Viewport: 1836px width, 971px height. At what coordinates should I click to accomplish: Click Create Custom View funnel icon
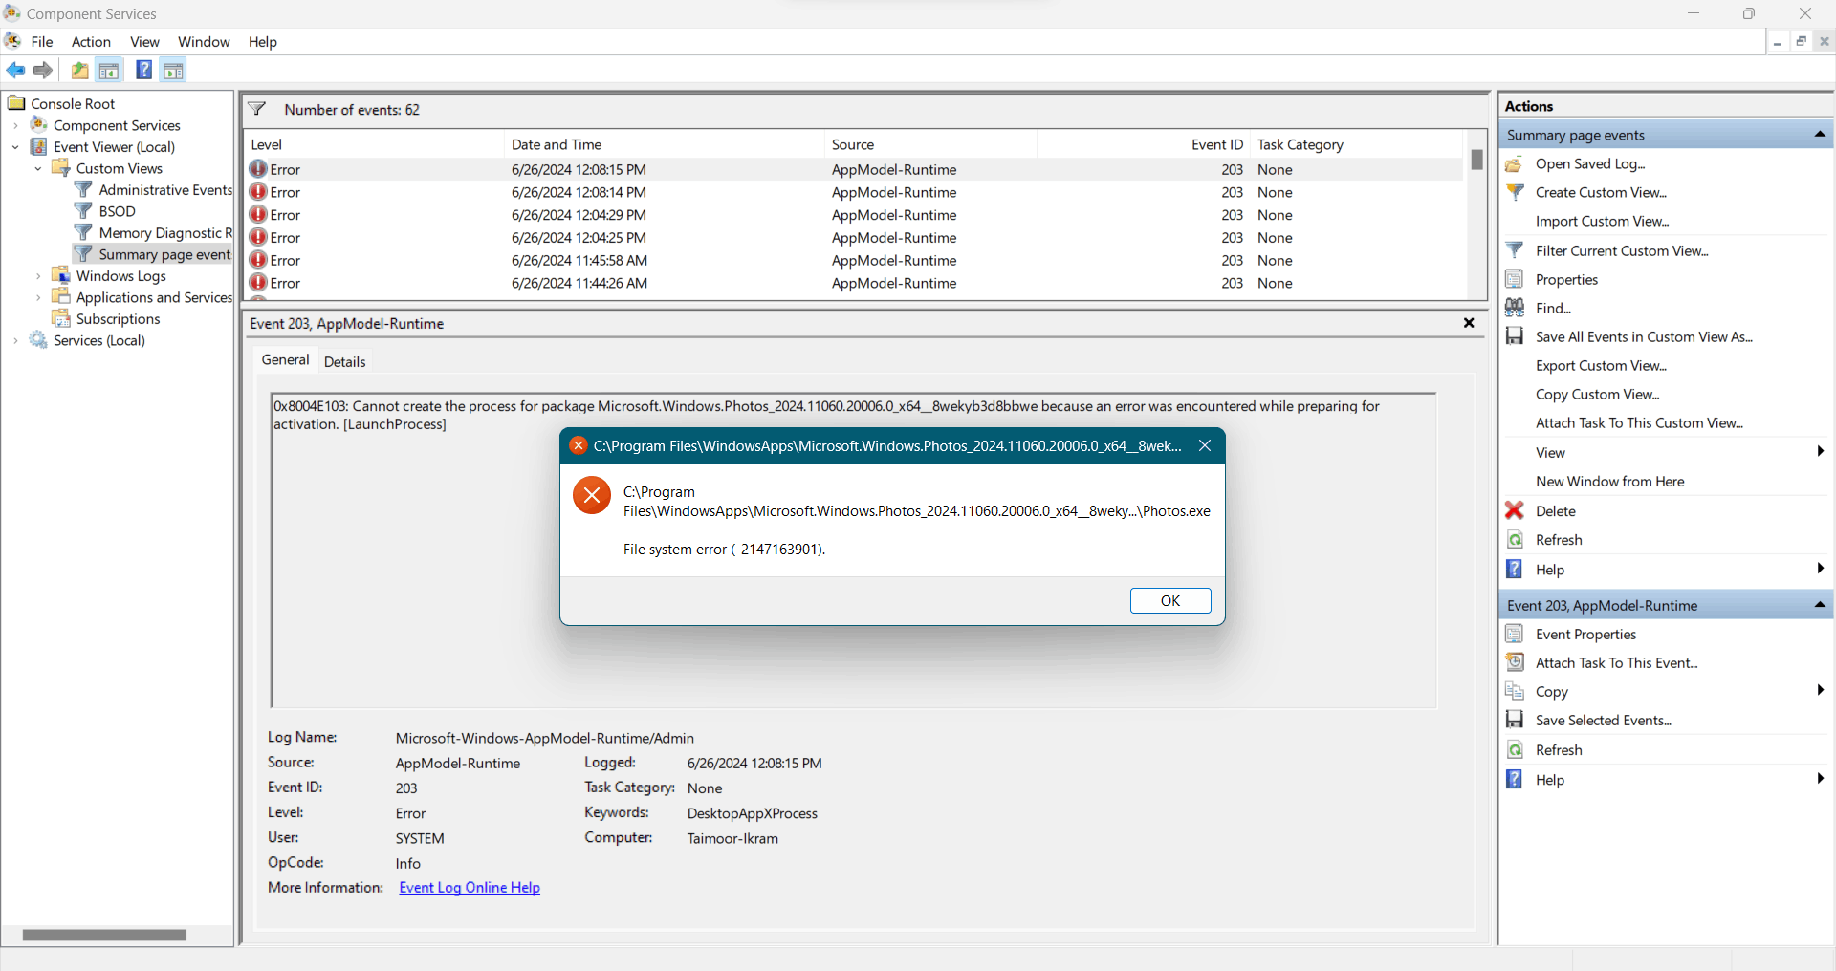(1515, 192)
